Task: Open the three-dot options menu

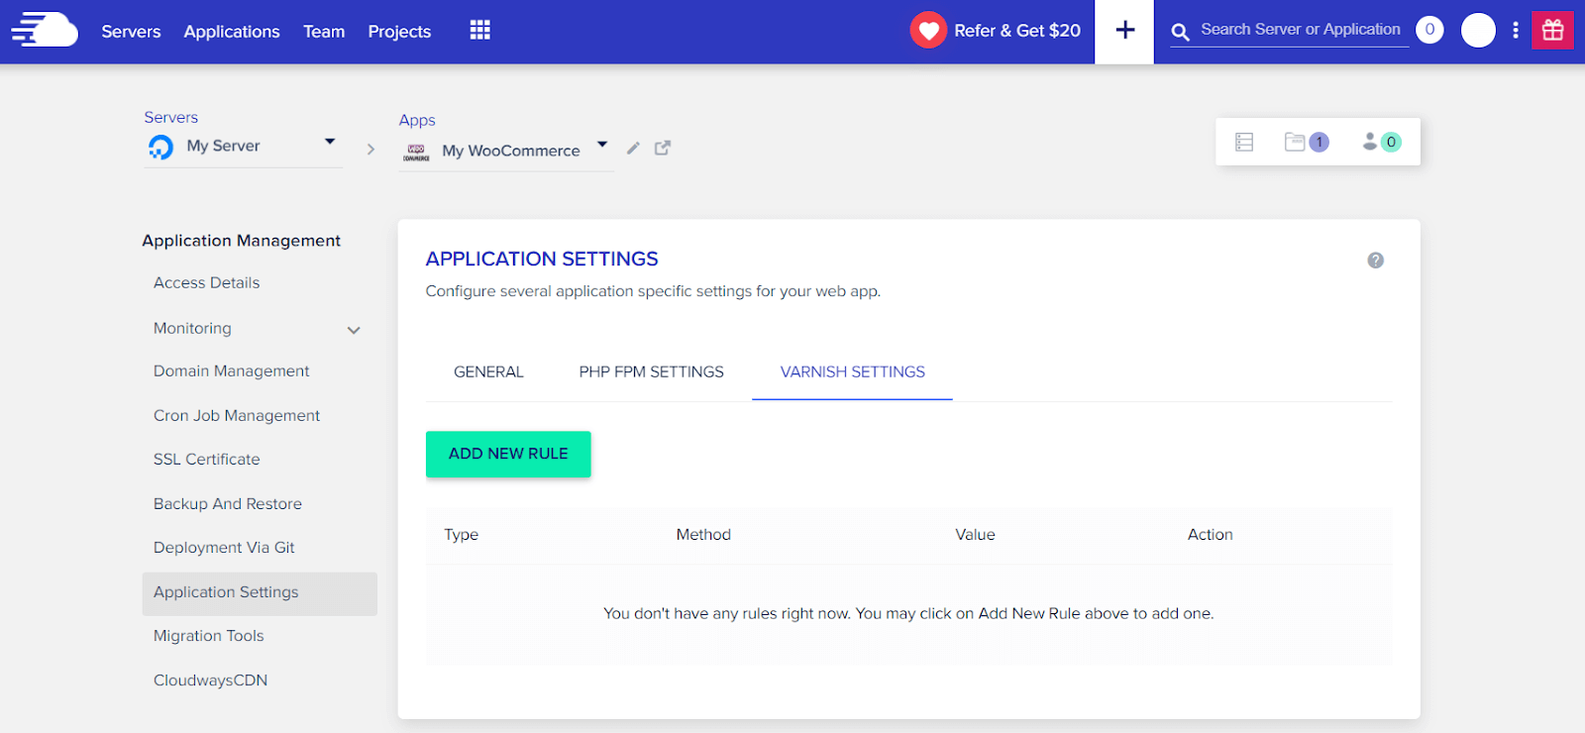Action: pos(1515,30)
